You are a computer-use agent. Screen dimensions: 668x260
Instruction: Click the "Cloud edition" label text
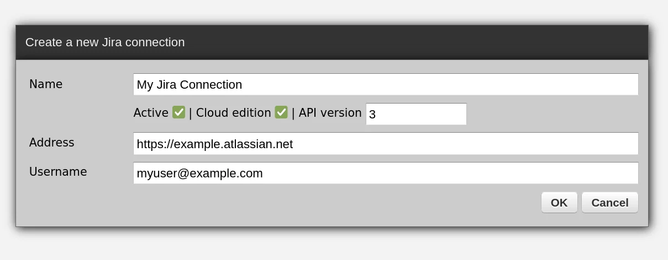pos(233,112)
